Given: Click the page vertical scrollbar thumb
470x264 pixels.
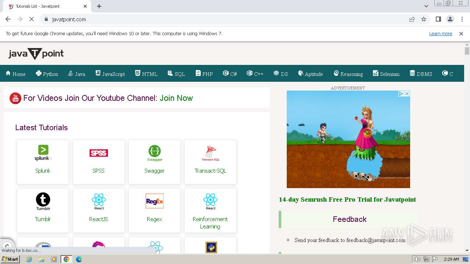Looking at the screenshot, I should click(x=467, y=51).
